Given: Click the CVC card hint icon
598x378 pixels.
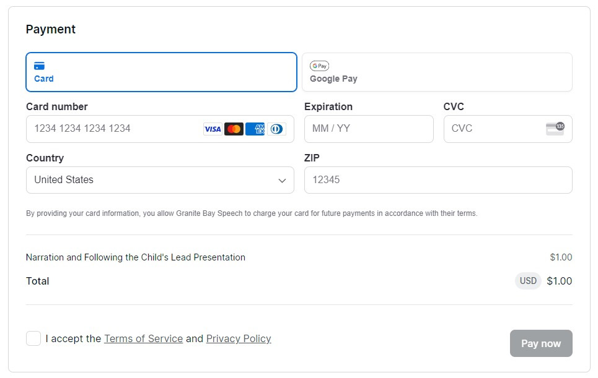Looking at the screenshot, I should (555, 129).
